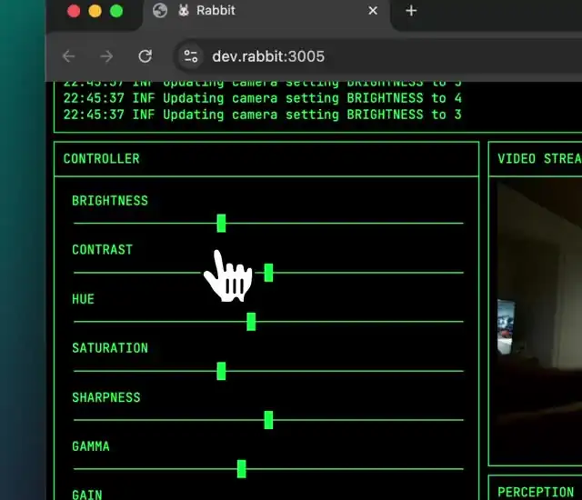The height and width of the screenshot is (500, 582).
Task: Click the Hue slider handle
Action: (251, 321)
